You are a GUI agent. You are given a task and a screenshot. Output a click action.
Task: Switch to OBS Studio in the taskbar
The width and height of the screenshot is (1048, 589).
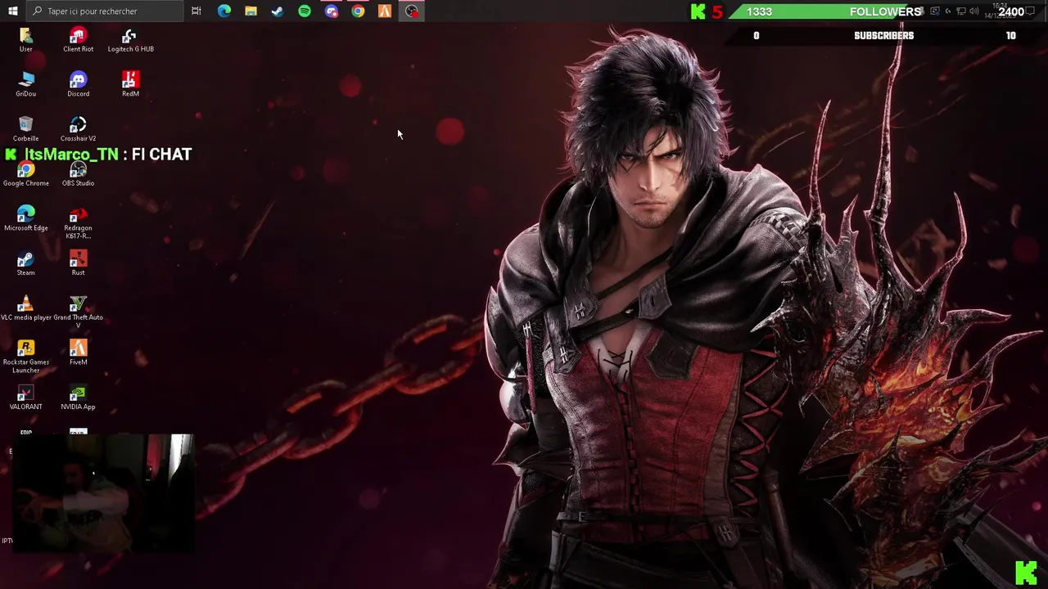412,11
